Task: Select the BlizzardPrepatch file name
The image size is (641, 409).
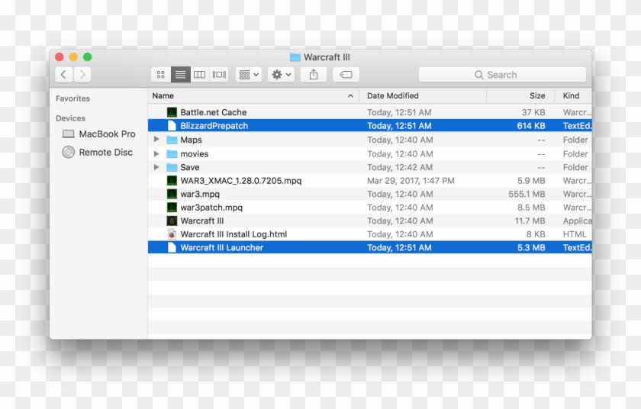Action: (214, 126)
